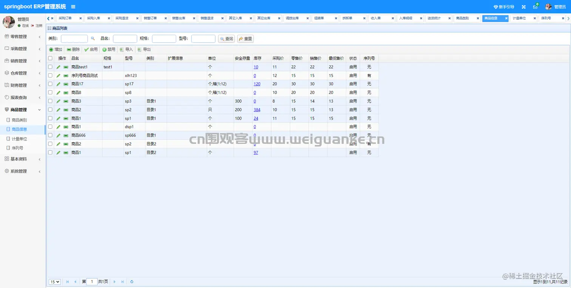Screen dimensions: 571x288
Task: Open 计量单位 in the sidebar submenu
Action: 19,139
